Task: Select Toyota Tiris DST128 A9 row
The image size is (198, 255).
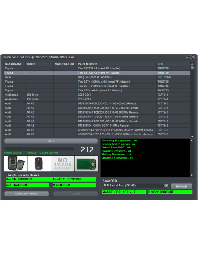Action: click(x=97, y=68)
